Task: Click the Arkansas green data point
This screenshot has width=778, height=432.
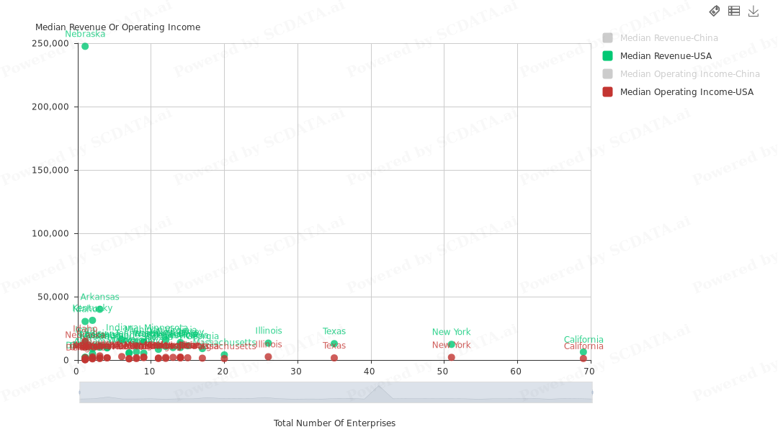Action: (99, 309)
